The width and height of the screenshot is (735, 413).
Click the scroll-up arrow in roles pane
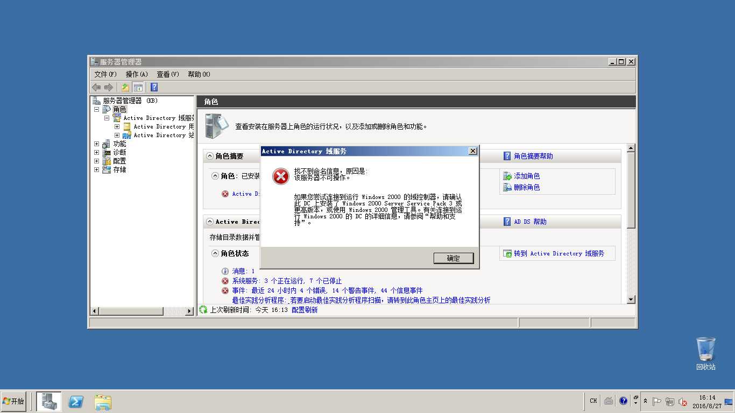[x=631, y=148]
